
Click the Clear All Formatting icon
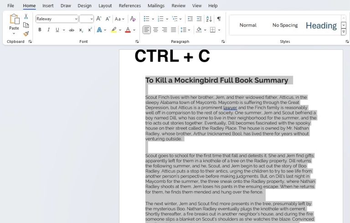(x=133, y=19)
